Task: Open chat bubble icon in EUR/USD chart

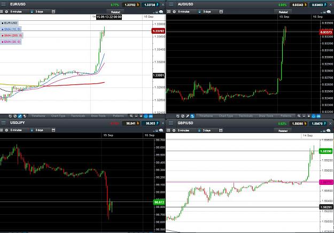Action: tap(161, 12)
